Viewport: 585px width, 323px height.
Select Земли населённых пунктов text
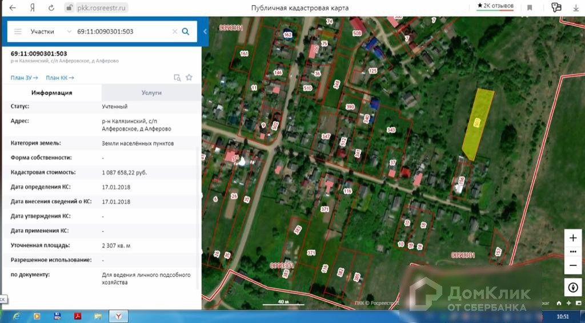[x=138, y=143]
